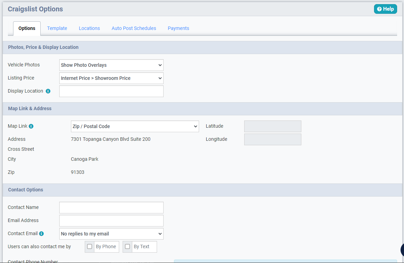Switch to the Payments tab
This screenshot has height=263, width=404.
click(178, 28)
